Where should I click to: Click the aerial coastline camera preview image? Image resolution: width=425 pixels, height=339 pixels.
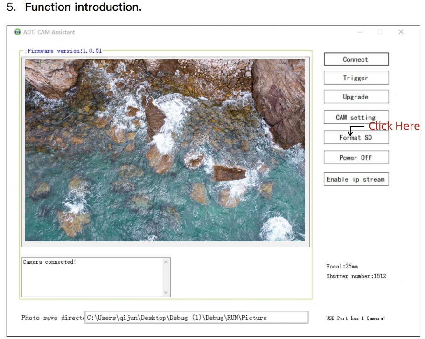pyautogui.click(x=165, y=150)
